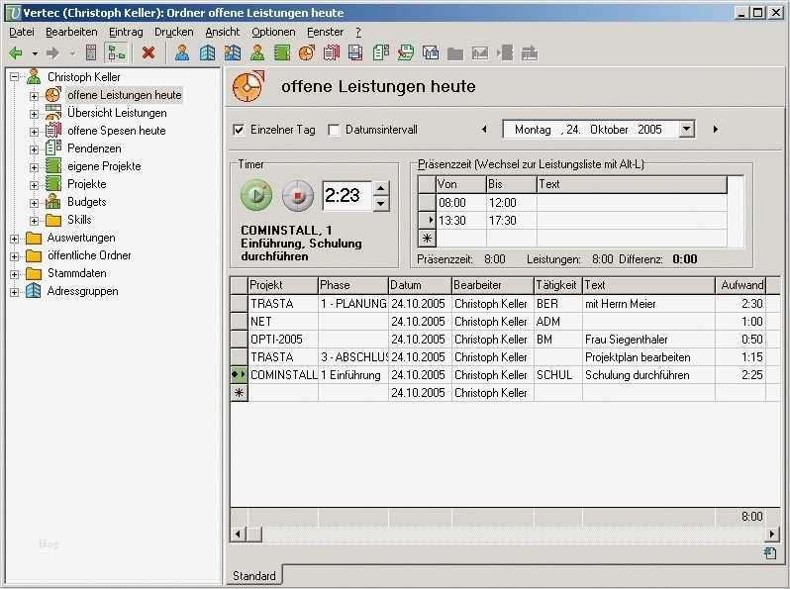The height and width of the screenshot is (589, 790).
Task: Click horizontal scrollbar right arrow
Action: coord(772,535)
